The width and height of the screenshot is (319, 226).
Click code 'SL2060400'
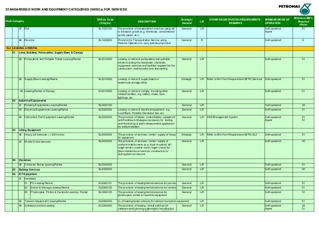pyautogui.click(x=105, y=205)
